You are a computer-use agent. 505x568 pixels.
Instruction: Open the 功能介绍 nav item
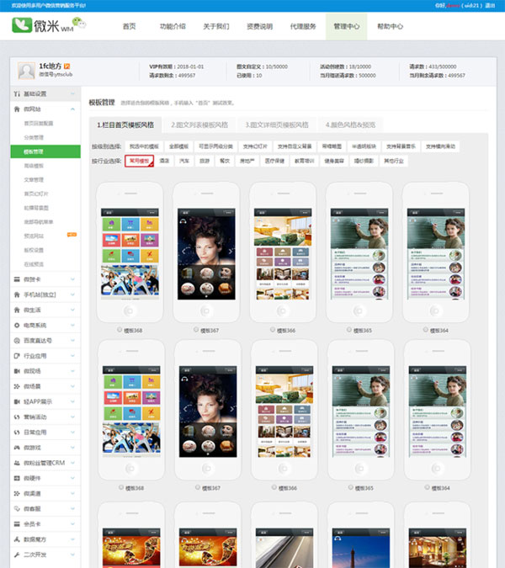click(173, 26)
